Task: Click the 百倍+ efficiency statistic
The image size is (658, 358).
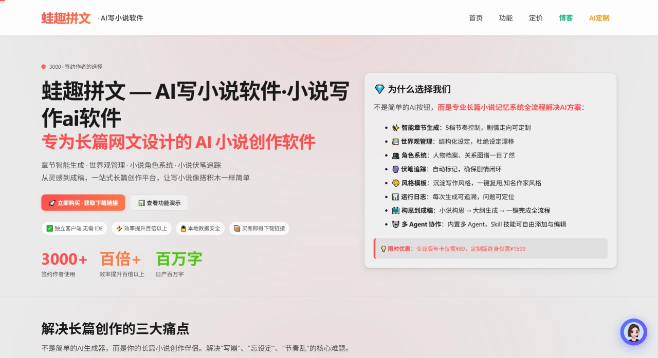Action: 122,264
